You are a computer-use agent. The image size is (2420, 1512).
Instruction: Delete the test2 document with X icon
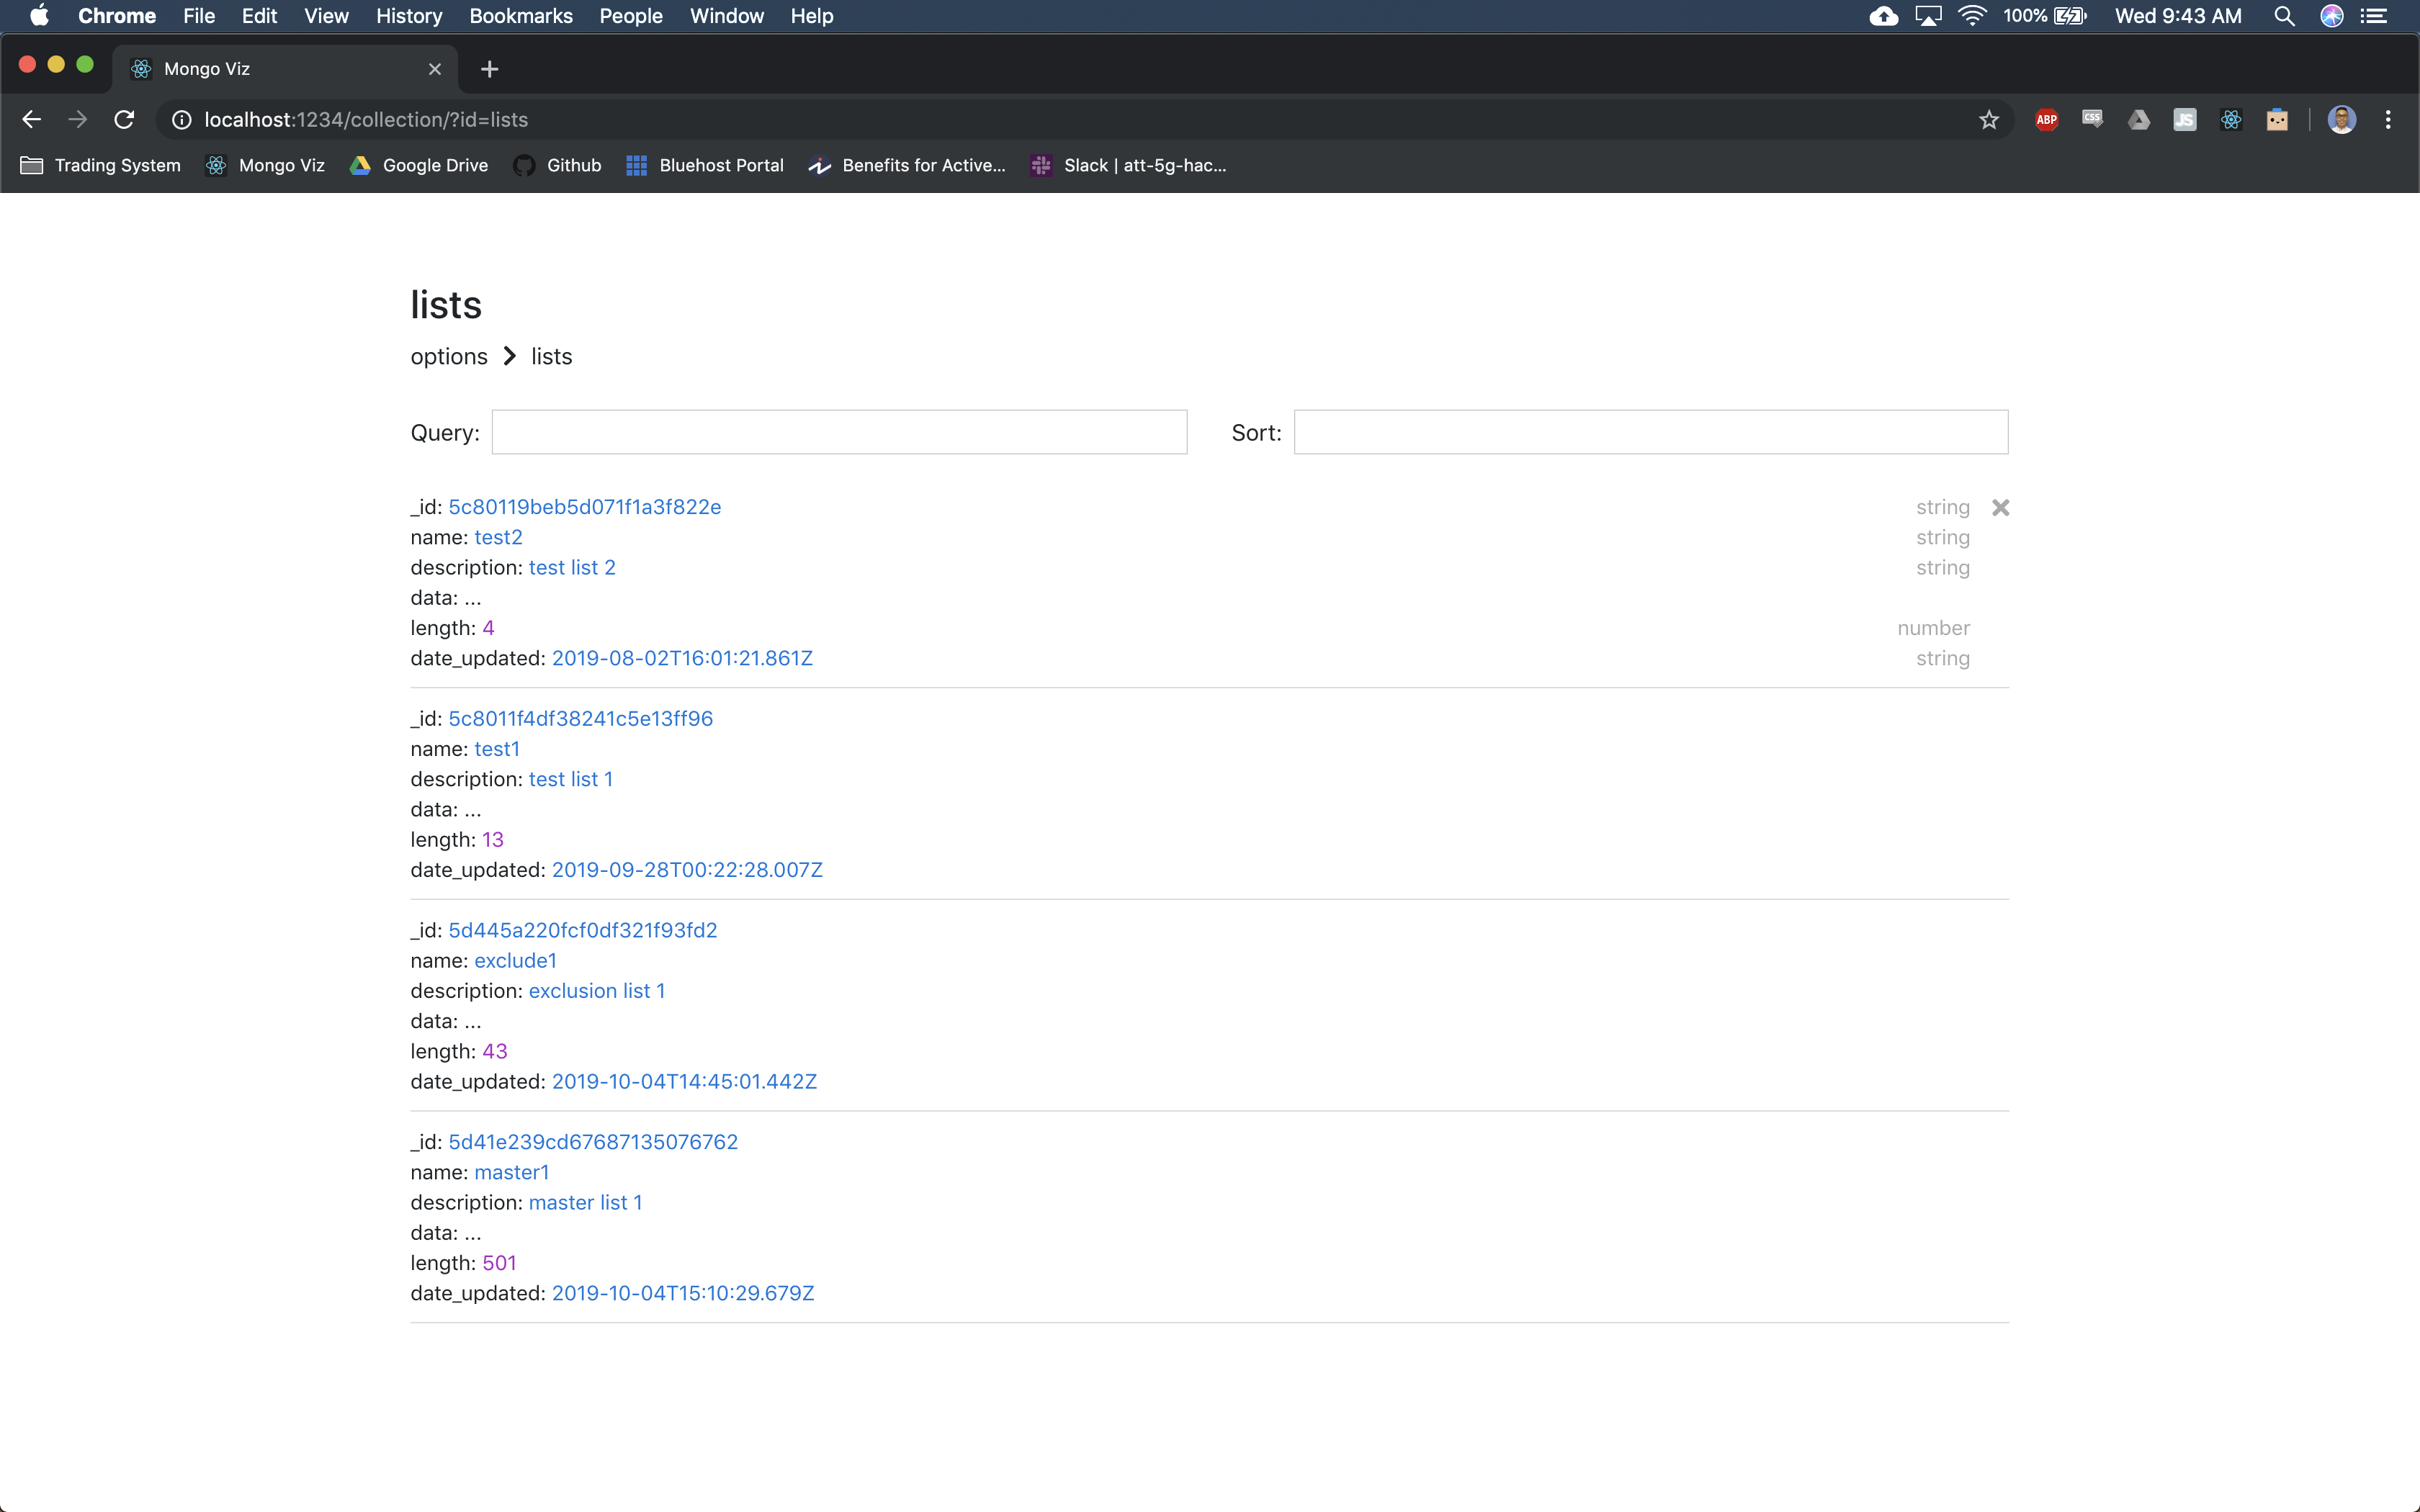[2000, 508]
